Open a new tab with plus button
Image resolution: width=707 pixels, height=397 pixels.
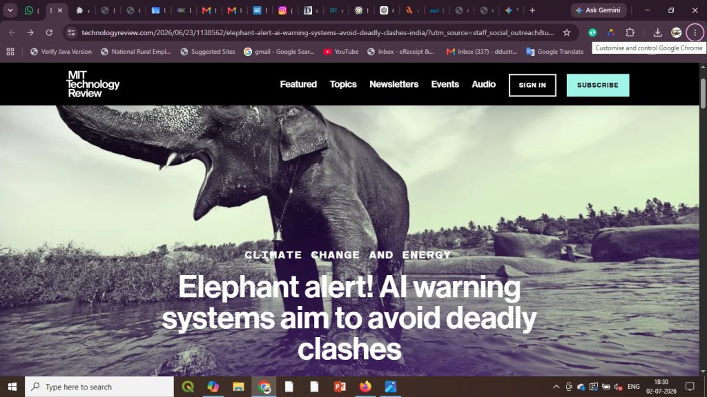tap(532, 10)
